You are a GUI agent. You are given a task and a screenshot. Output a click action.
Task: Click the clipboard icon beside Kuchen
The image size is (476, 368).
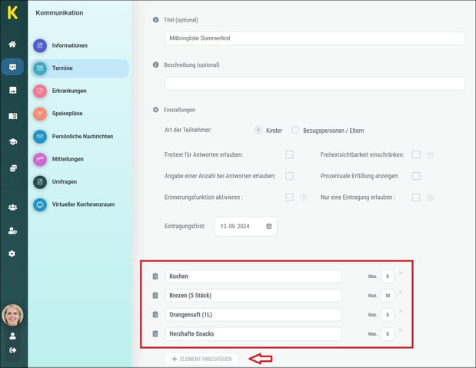point(155,276)
